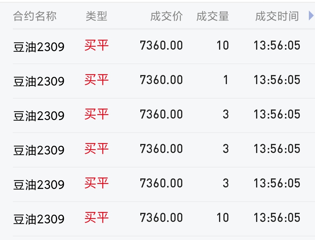Tap the 买平 type in the fourth row

97,149
